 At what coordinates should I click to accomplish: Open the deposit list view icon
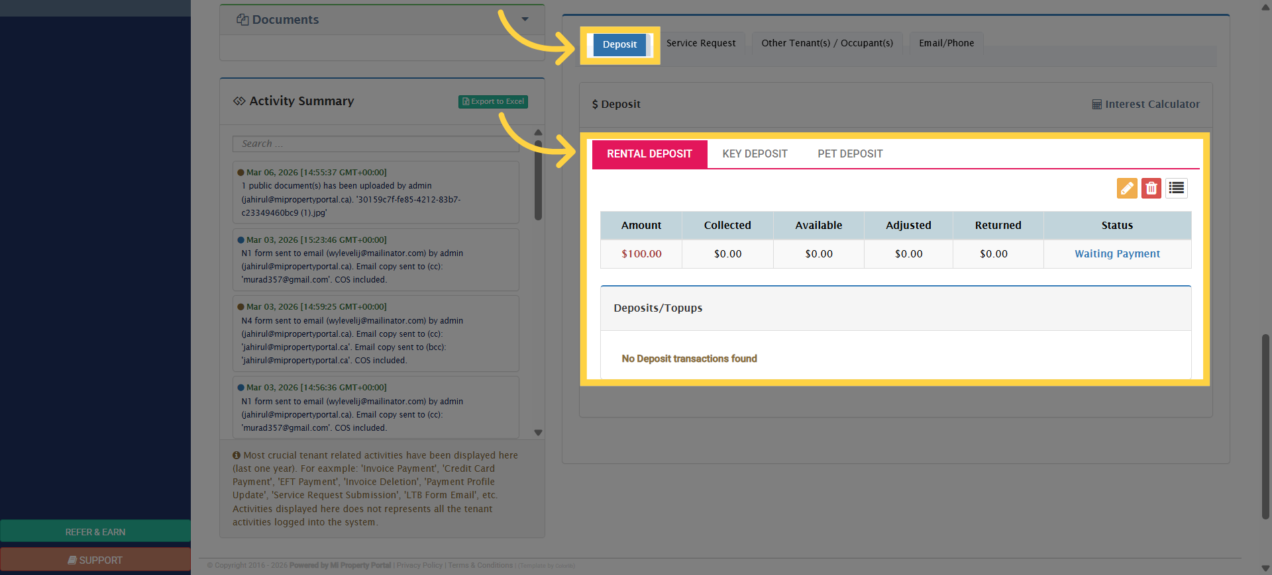pos(1177,189)
